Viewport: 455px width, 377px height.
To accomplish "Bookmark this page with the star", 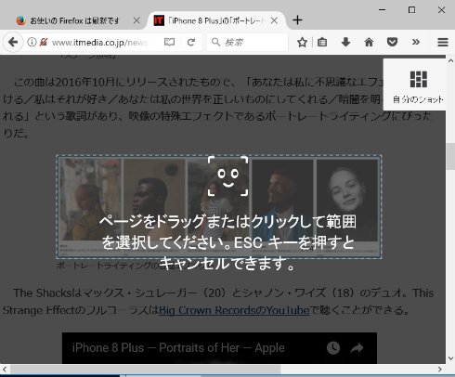I will (302, 42).
